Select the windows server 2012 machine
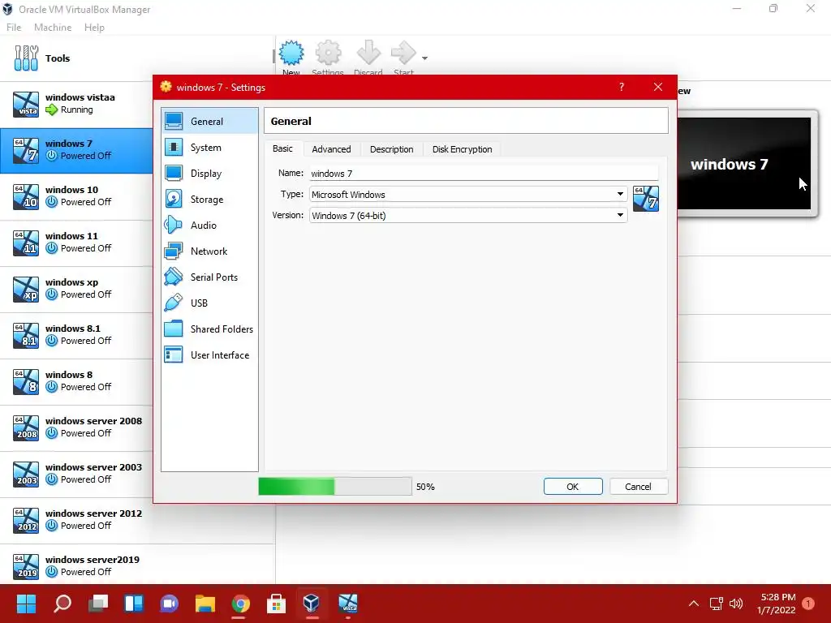Screen dimensions: 831x623 point(137,520)
